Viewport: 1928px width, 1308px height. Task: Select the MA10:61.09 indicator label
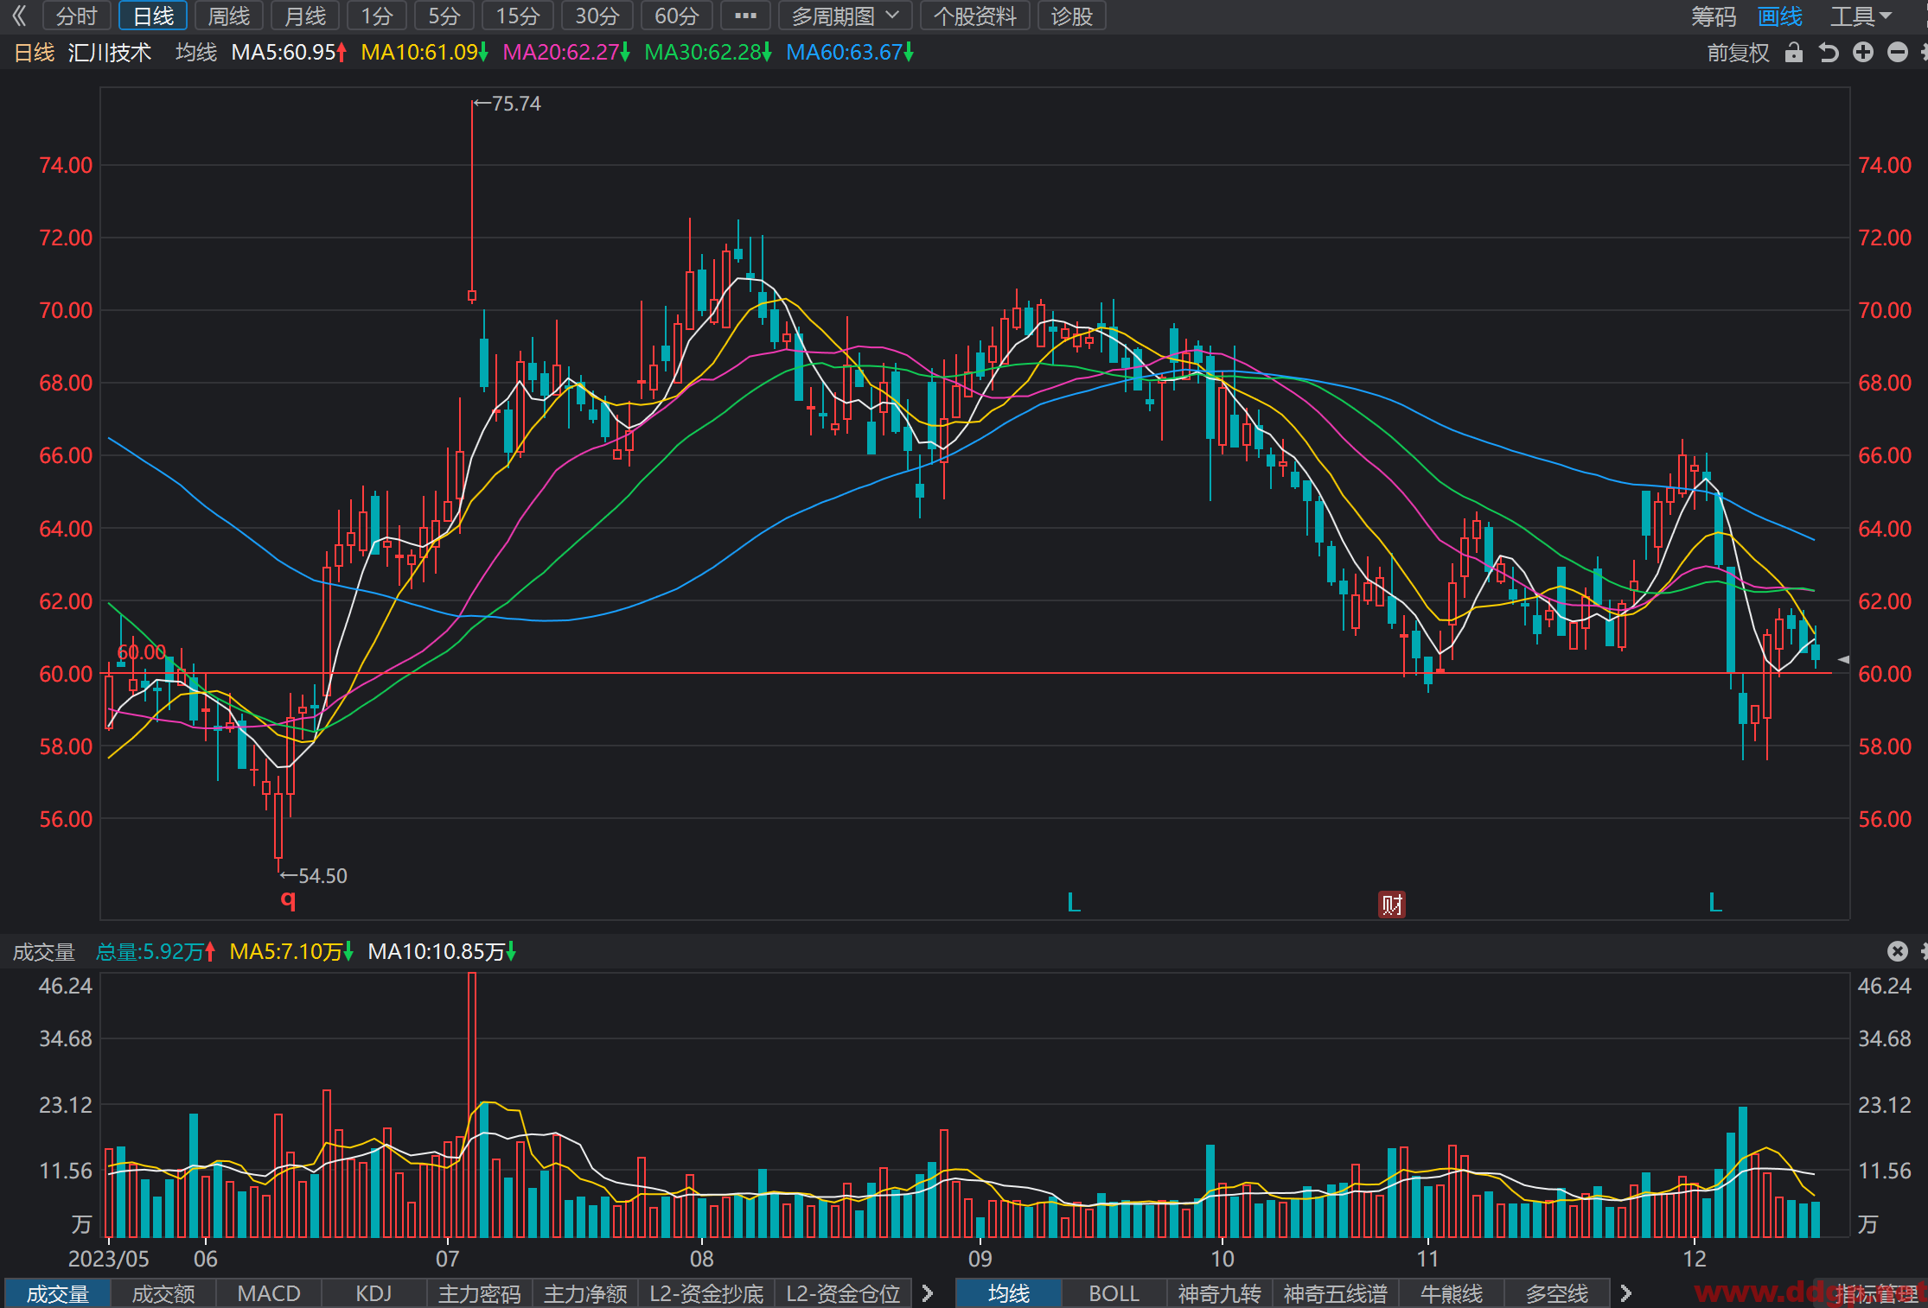pos(425,53)
